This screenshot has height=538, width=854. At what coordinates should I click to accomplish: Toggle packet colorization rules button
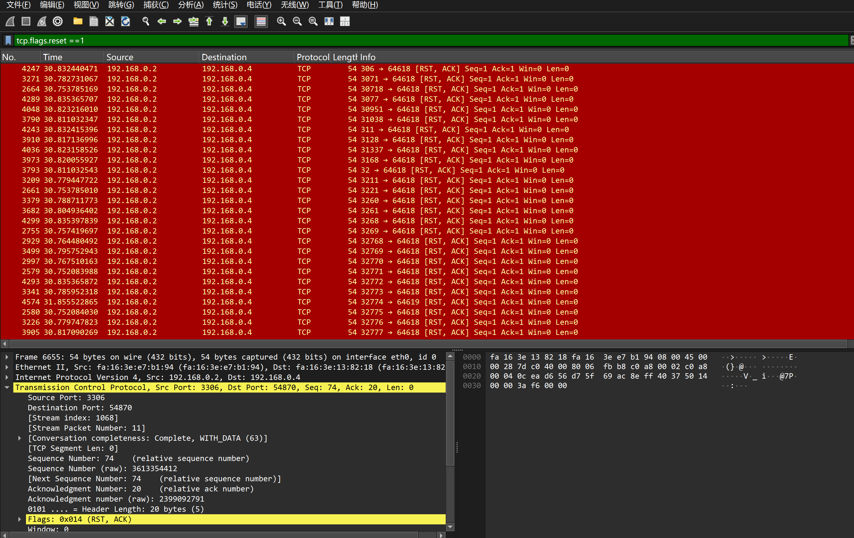pos(261,22)
